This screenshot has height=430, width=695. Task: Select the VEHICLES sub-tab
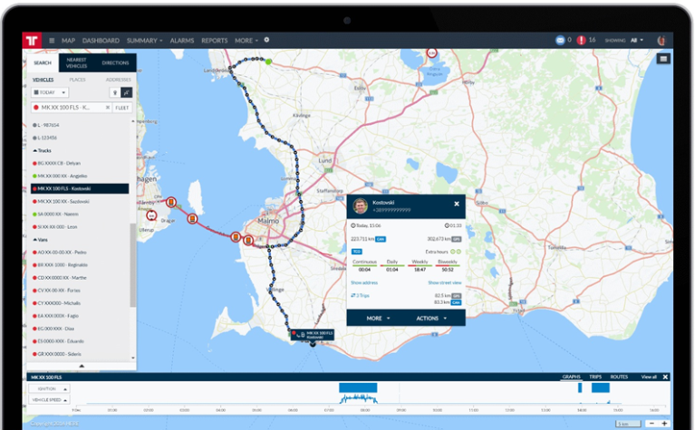[x=43, y=80]
